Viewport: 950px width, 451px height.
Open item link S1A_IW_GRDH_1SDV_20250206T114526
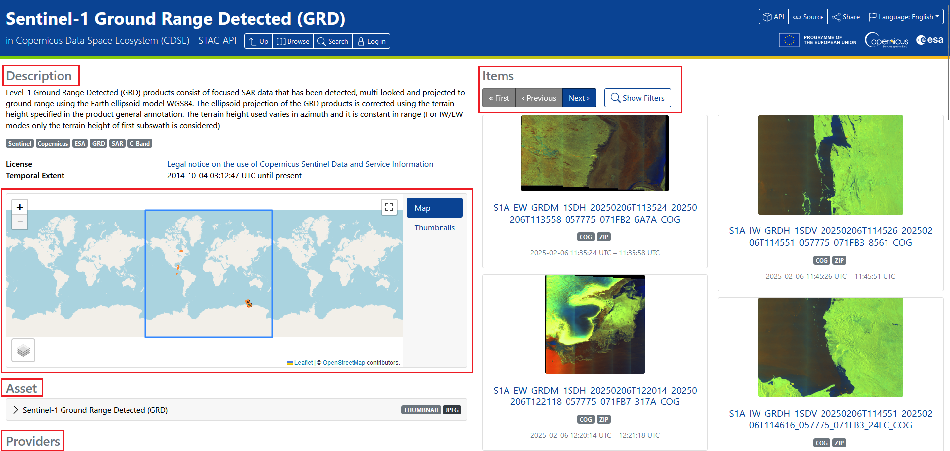pos(830,236)
